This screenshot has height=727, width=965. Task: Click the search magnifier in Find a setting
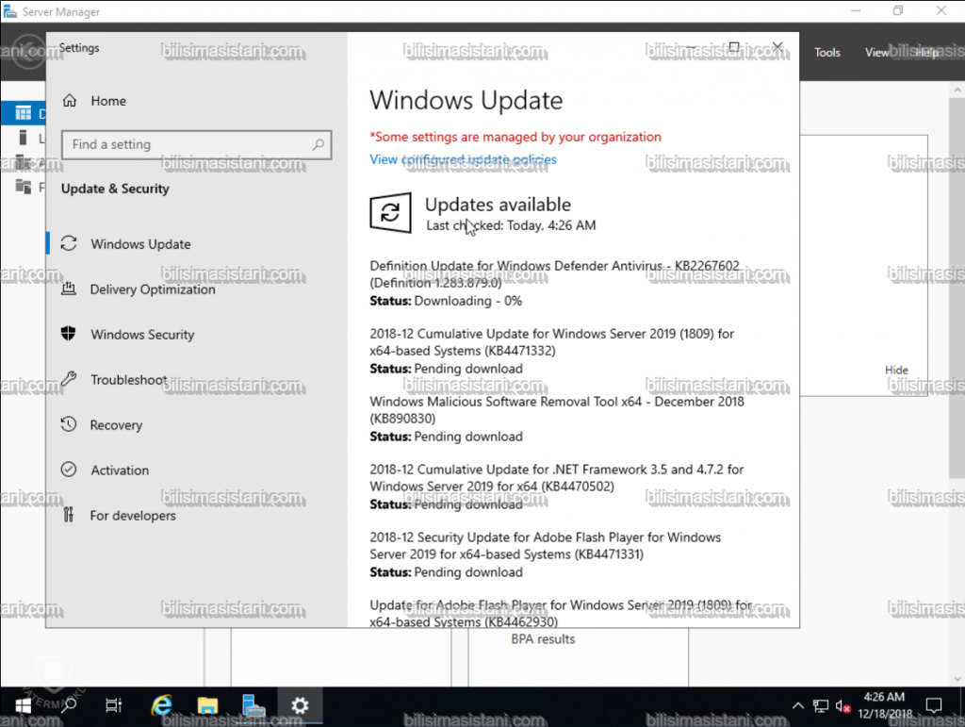pos(318,144)
